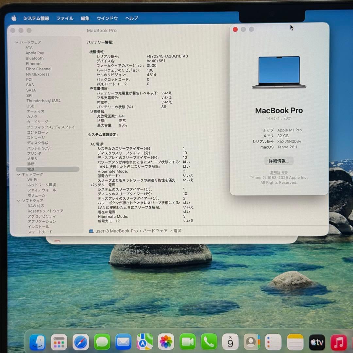The height and width of the screenshot is (353, 353).
Task: Select 電源 in the sidebar
Action: click(47, 169)
